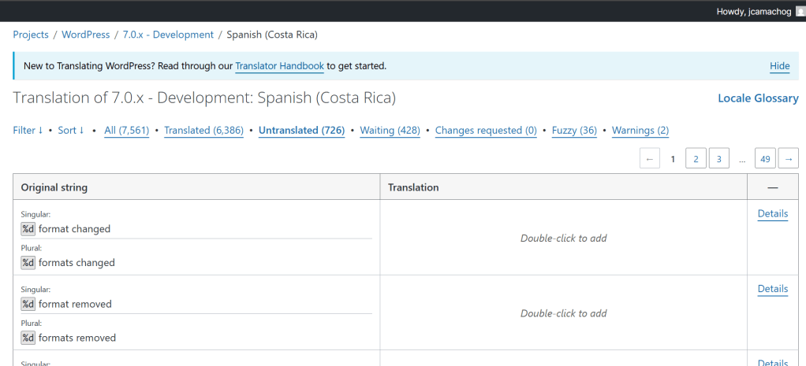Expand the Filter options

tap(28, 131)
